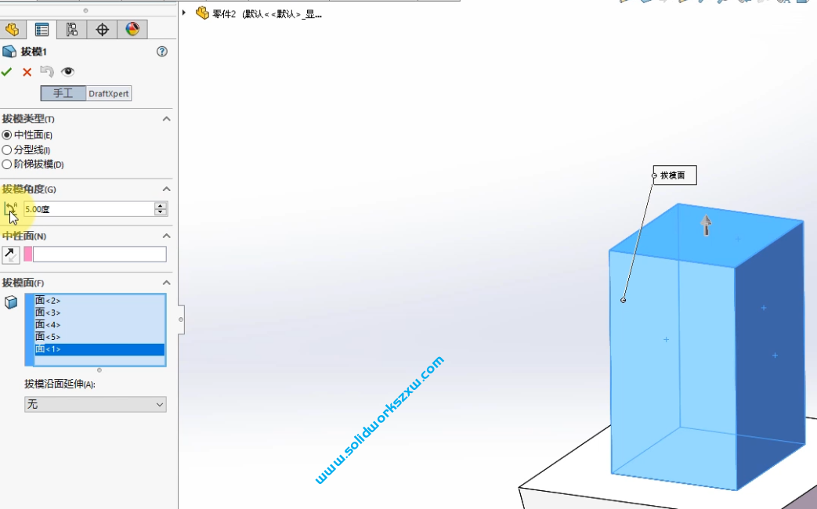The width and height of the screenshot is (817, 509).
Task: Collapse the 拔模角度 section
Action: coord(166,190)
